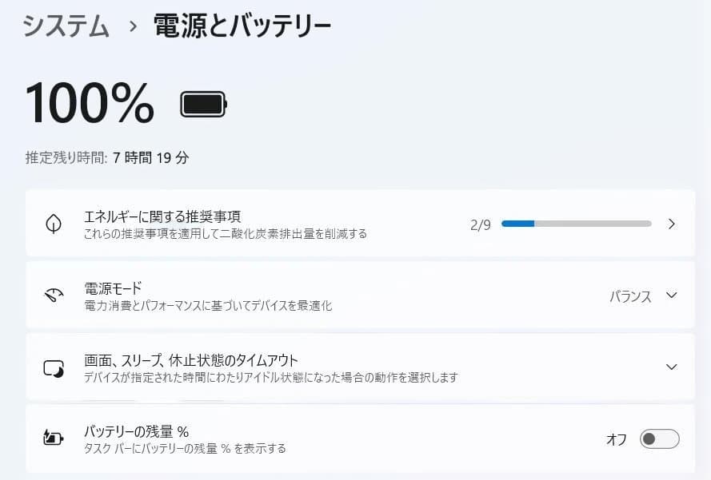Click the right arrow on energy recommendations
Screen dimensions: 711x480
[x=672, y=224]
